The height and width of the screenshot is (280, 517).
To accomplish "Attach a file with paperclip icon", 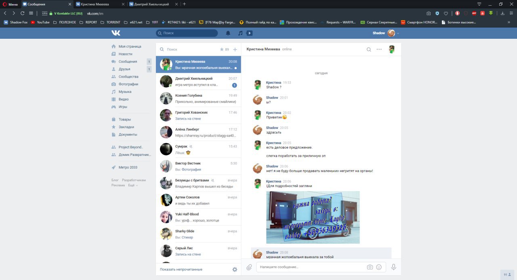I will tap(249, 267).
